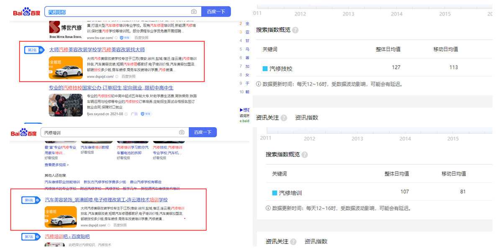This screenshot has width=502, height=251.
Task: Click the camera image-search icon beside 汽修技校
Action: click(194, 12)
